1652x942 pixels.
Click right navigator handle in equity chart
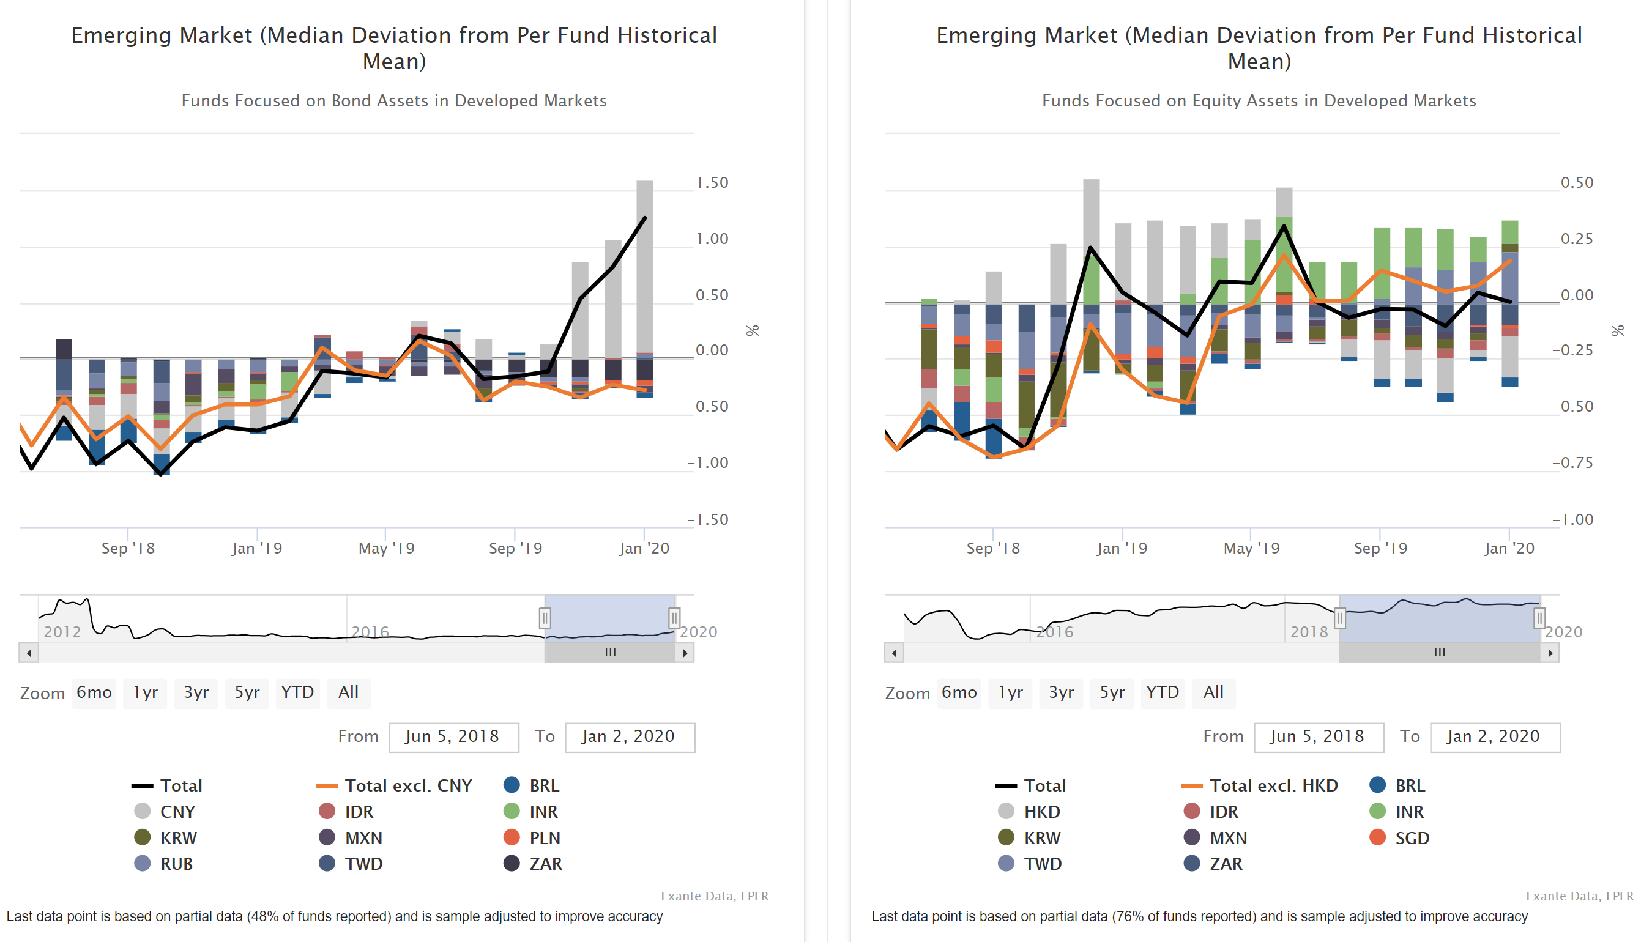coord(1539,618)
